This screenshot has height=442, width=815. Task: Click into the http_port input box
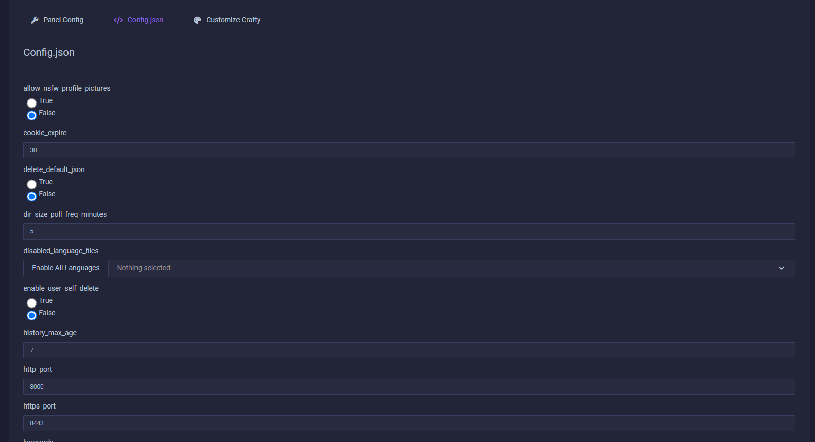click(409, 387)
